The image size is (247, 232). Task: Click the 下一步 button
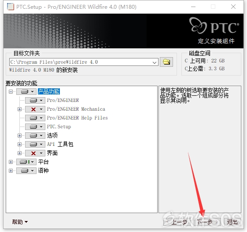(207, 222)
